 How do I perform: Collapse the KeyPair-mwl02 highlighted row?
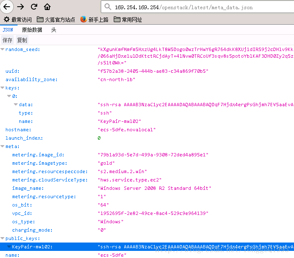click(9, 247)
